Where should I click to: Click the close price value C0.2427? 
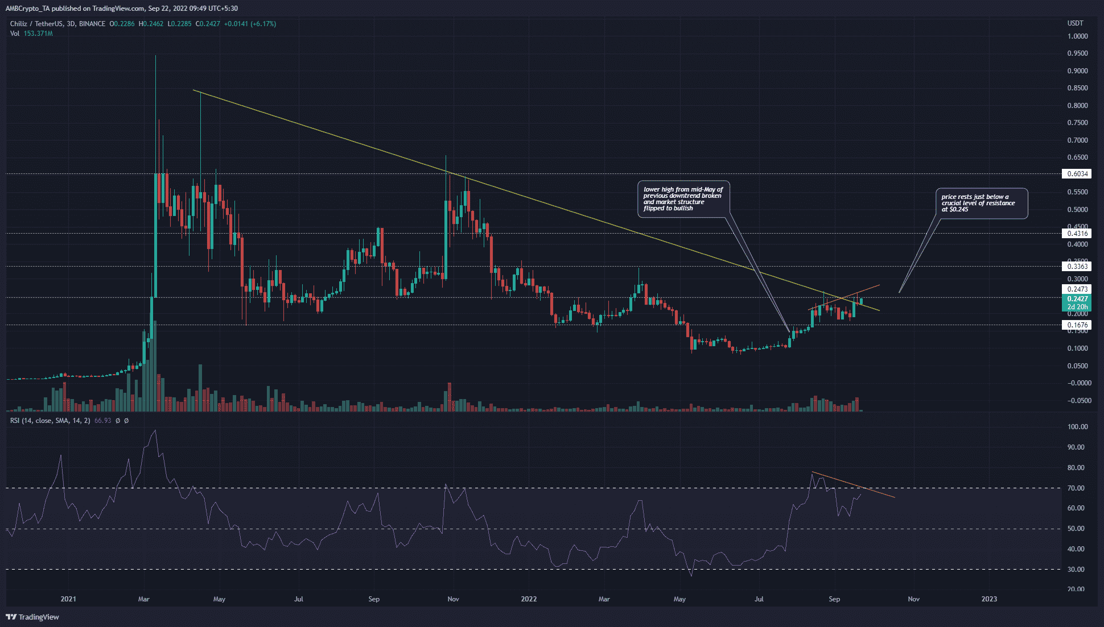pos(208,24)
